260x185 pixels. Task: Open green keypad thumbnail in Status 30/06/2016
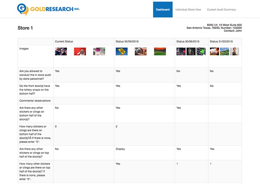pos(201,52)
